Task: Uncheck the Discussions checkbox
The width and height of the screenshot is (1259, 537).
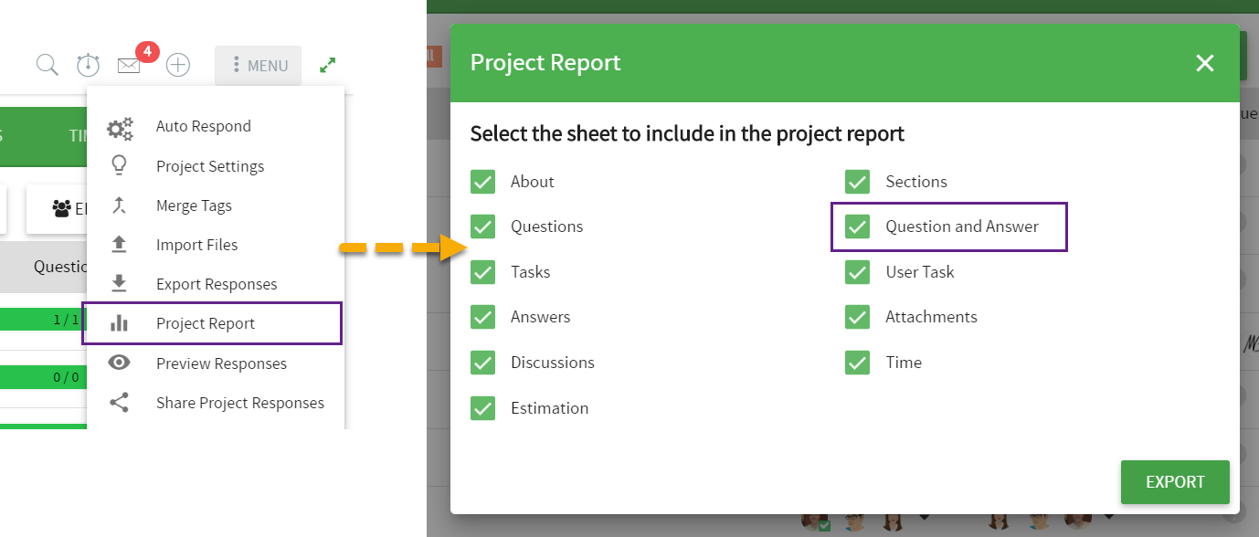Action: [482, 363]
